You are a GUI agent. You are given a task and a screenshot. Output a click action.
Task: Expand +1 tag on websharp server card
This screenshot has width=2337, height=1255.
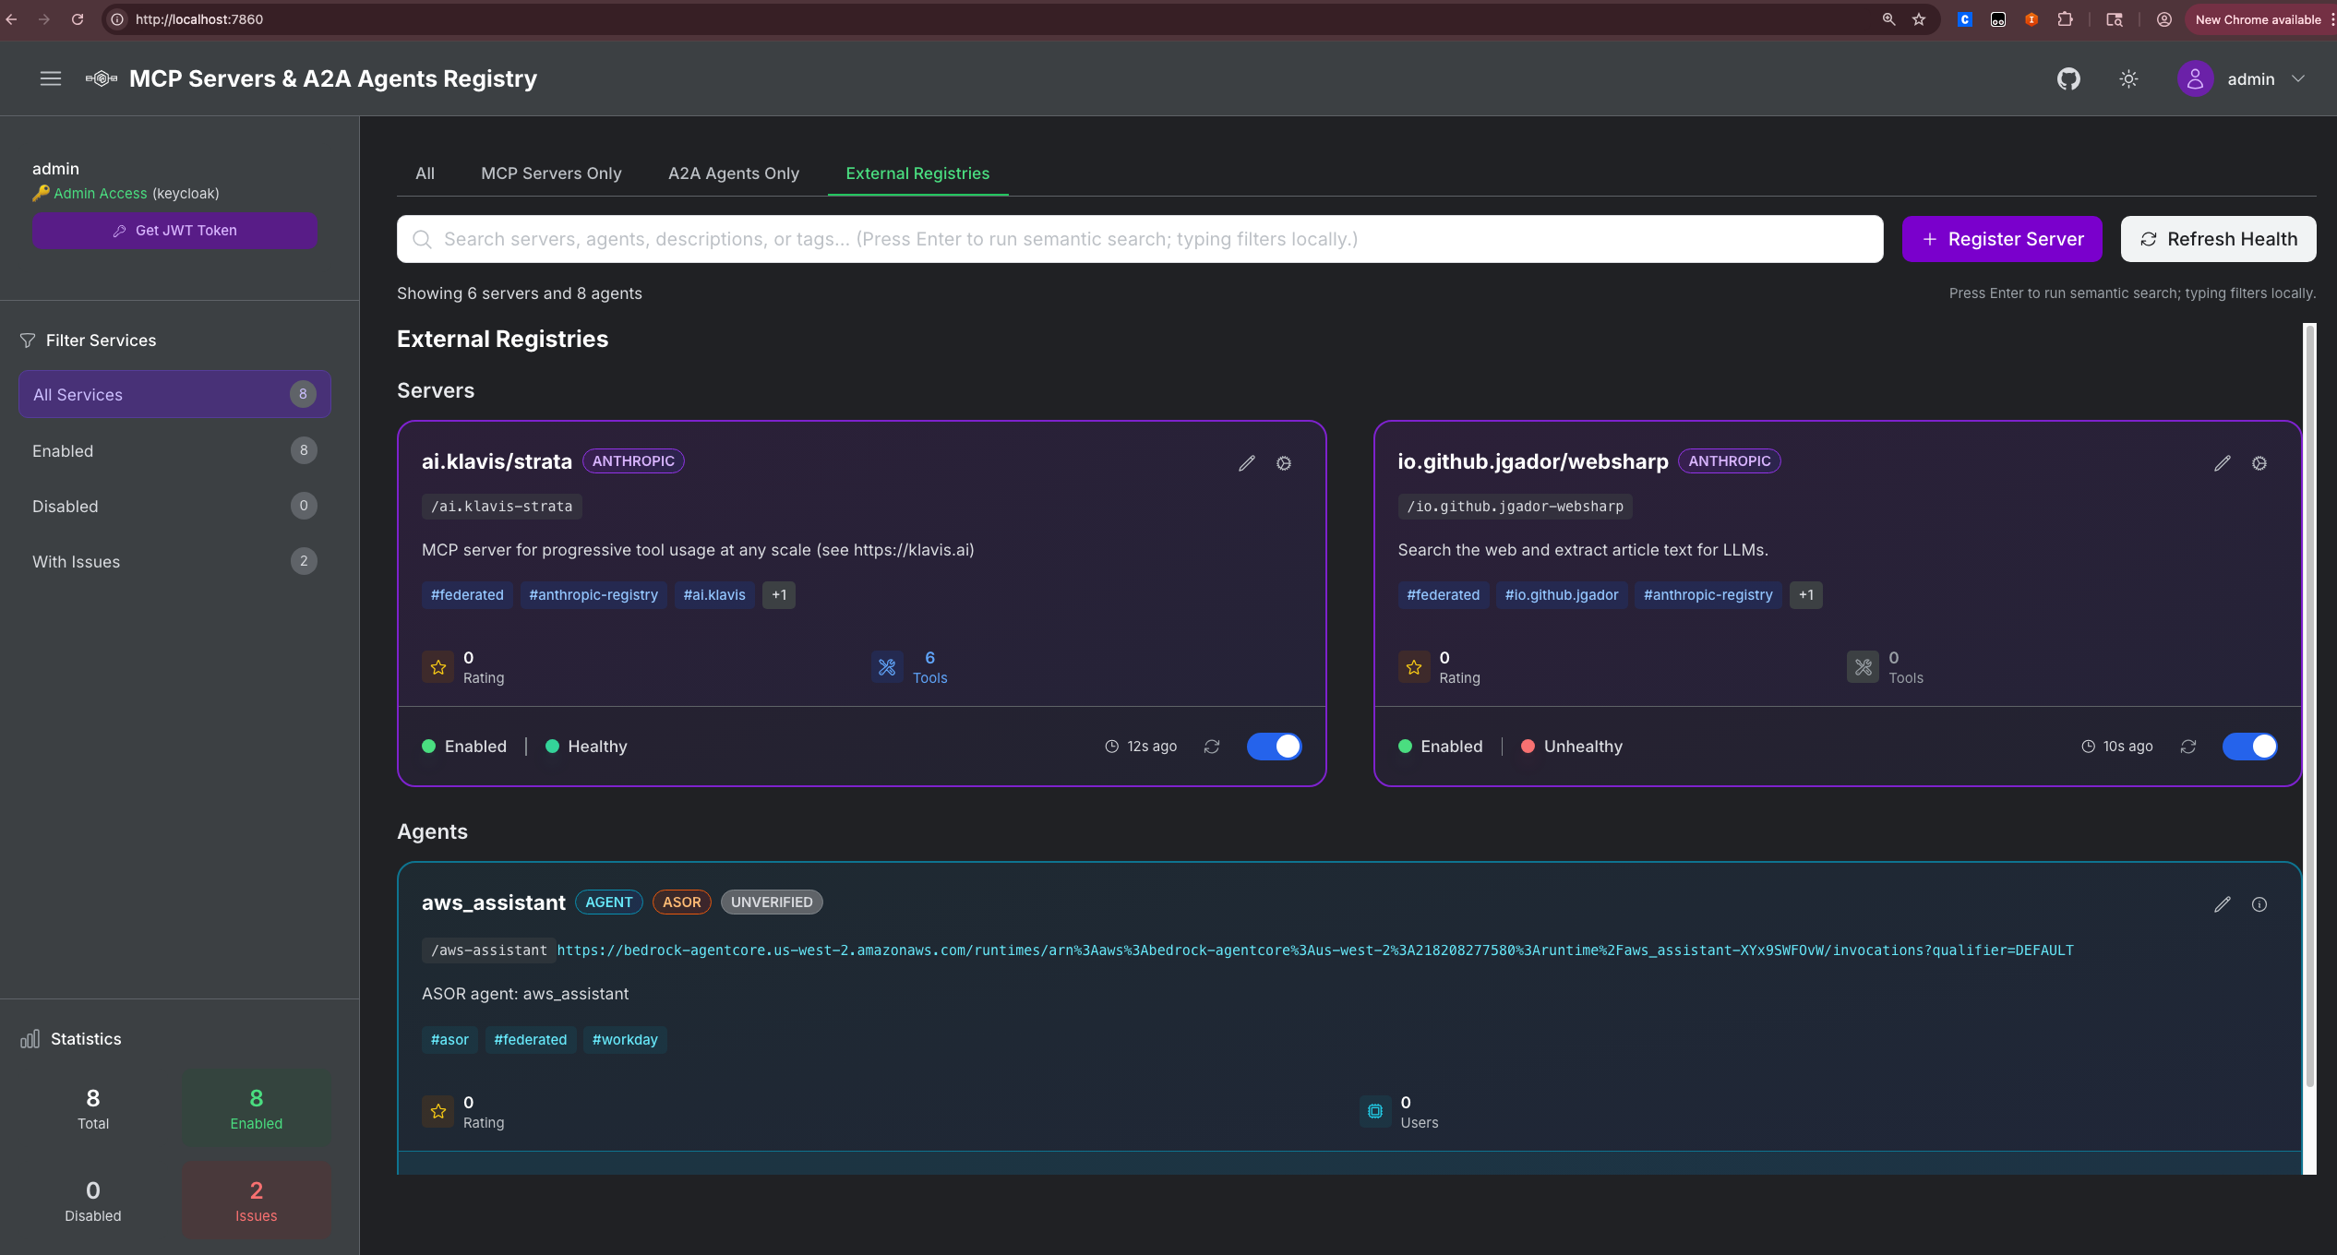(x=1805, y=594)
